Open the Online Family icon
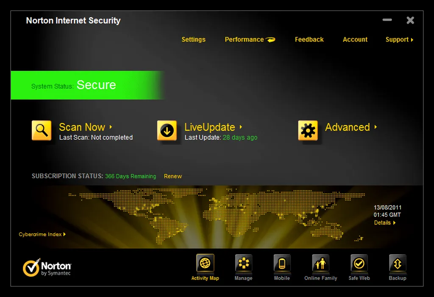This screenshot has width=434, height=297. tap(320, 263)
